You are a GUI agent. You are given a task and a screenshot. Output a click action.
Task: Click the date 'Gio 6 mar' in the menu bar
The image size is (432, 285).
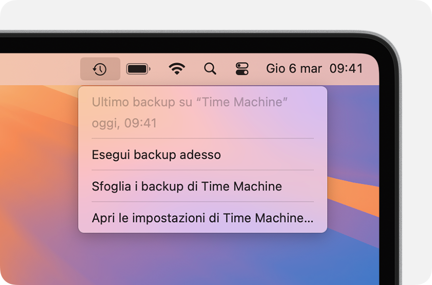pos(294,68)
